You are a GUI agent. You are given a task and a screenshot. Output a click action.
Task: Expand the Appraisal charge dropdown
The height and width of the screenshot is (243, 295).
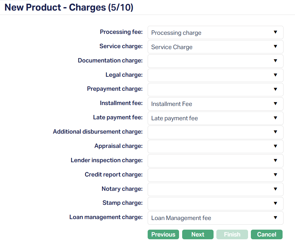click(215, 146)
